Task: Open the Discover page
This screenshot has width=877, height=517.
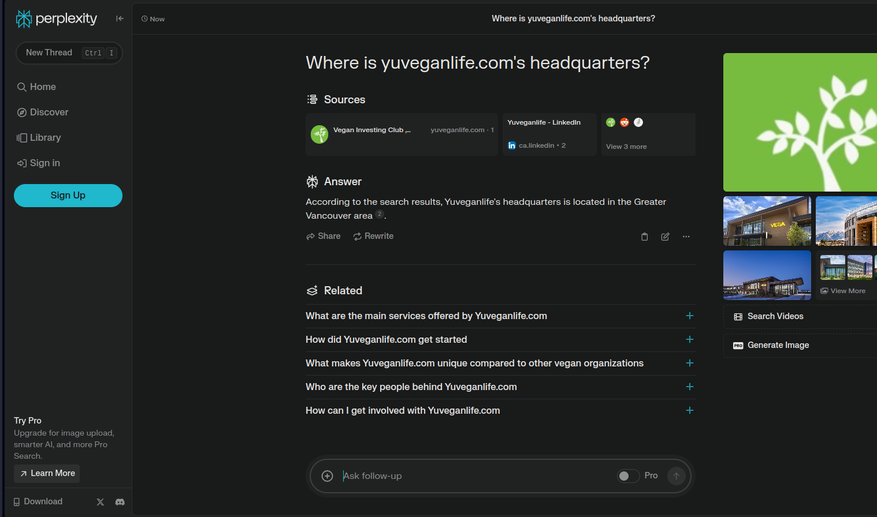Action: click(43, 112)
